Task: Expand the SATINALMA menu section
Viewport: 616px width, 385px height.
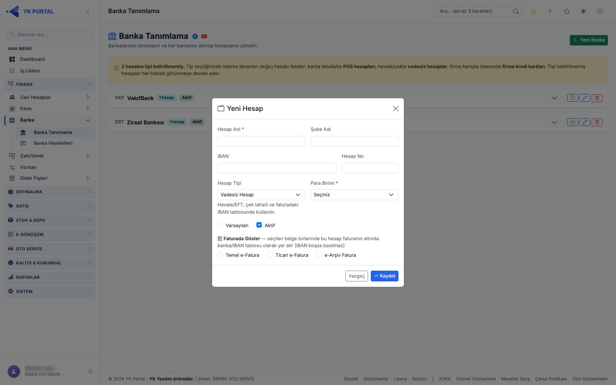Action: [x=50, y=192]
